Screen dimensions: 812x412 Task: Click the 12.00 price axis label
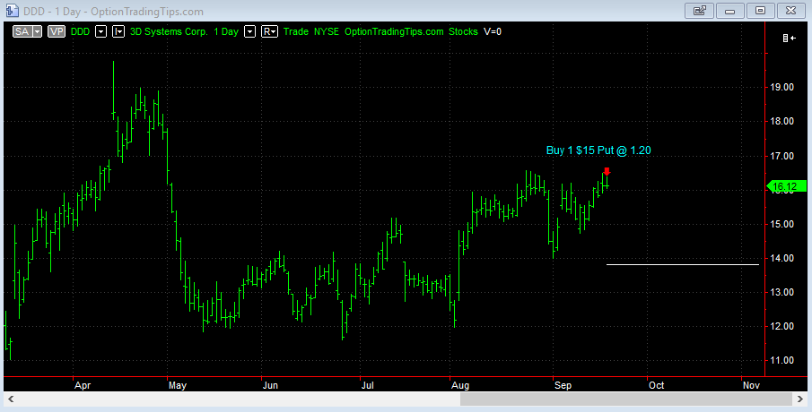pos(782,327)
